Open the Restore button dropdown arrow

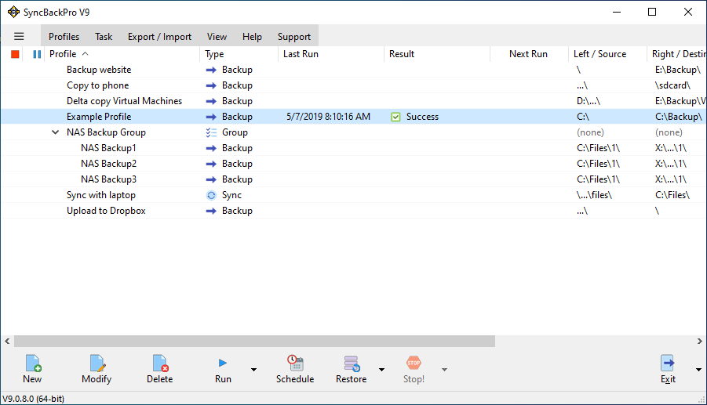tap(382, 370)
